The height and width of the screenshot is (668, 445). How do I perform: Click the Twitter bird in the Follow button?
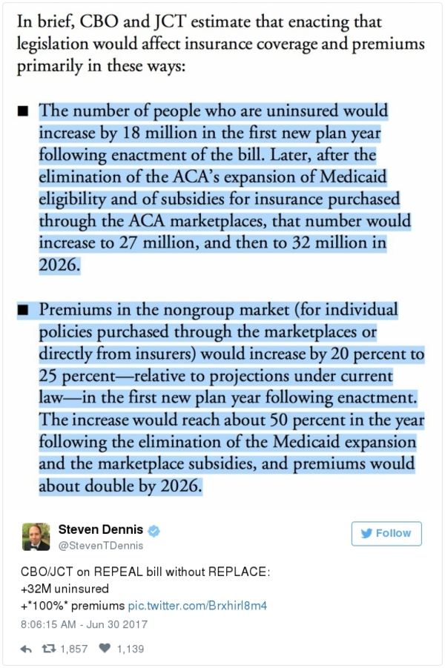(x=366, y=534)
